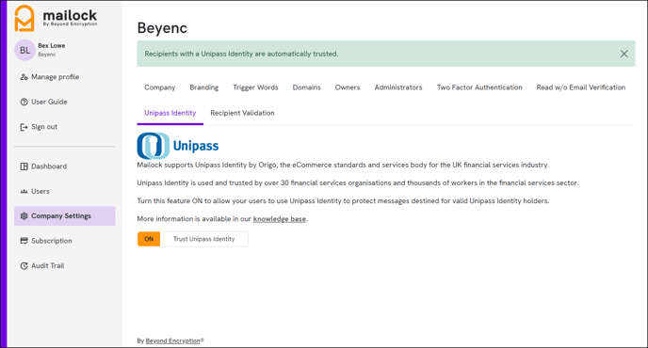The height and width of the screenshot is (348, 648).
Task: Open the Company tab
Action: pyautogui.click(x=159, y=87)
